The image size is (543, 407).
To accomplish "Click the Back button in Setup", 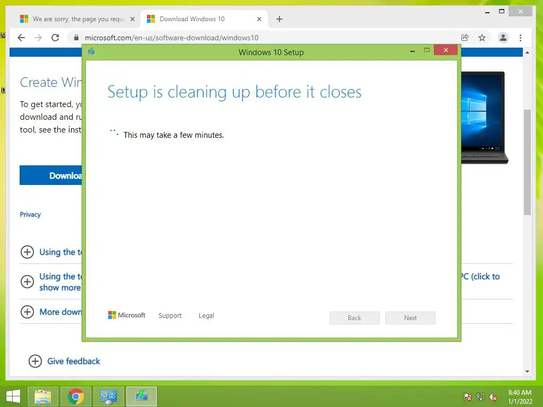I will [355, 318].
